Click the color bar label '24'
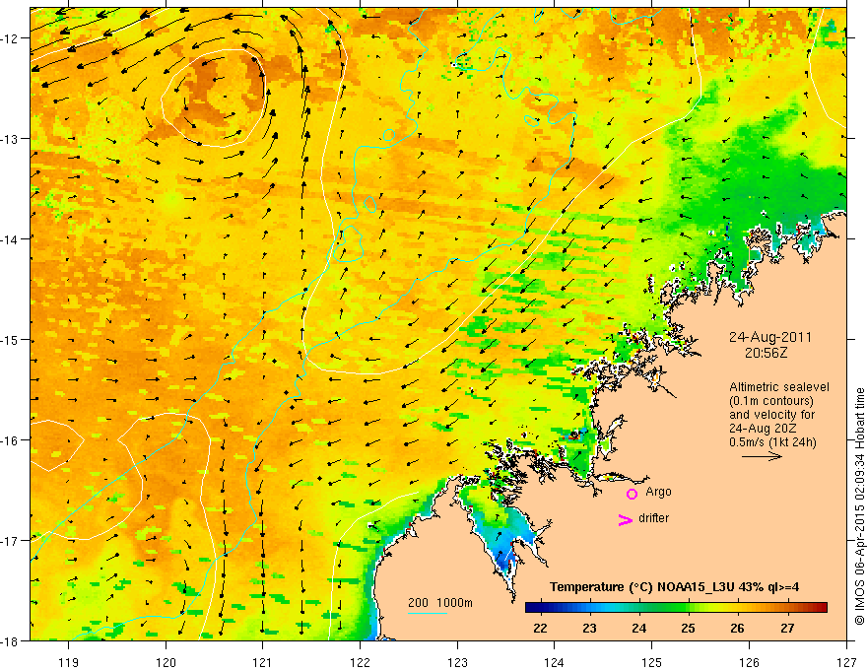This screenshot has height=670, width=867. [x=639, y=628]
